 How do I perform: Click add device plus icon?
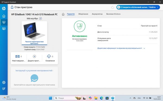tap(34, 56)
